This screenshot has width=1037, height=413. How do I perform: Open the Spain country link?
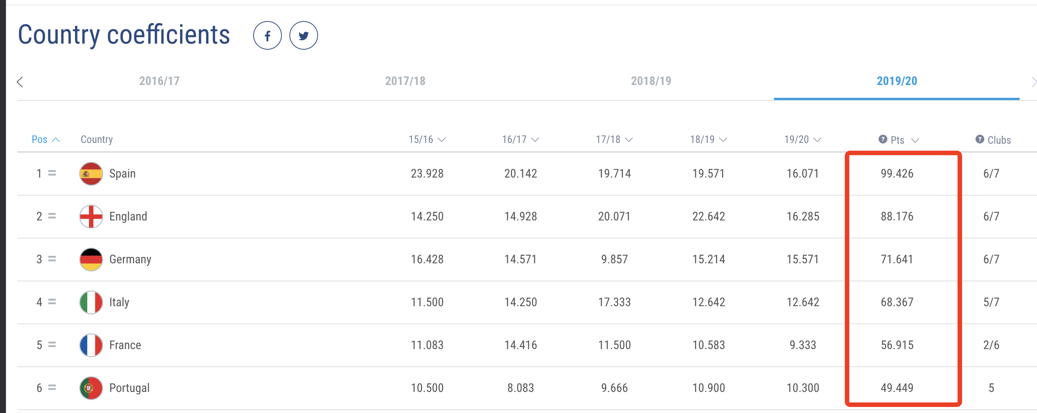point(122,173)
